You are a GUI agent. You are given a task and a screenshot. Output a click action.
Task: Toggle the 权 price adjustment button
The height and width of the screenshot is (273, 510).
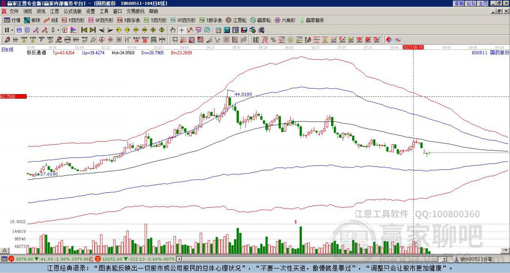click(x=65, y=30)
